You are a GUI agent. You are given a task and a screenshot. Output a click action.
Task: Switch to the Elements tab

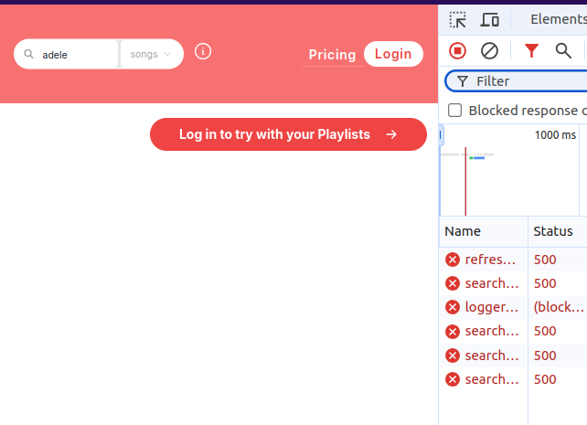558,19
